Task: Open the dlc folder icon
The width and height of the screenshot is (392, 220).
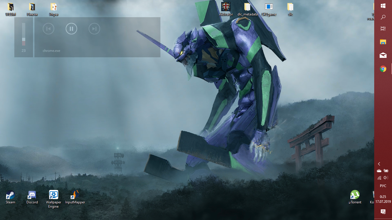Action: [290, 9]
